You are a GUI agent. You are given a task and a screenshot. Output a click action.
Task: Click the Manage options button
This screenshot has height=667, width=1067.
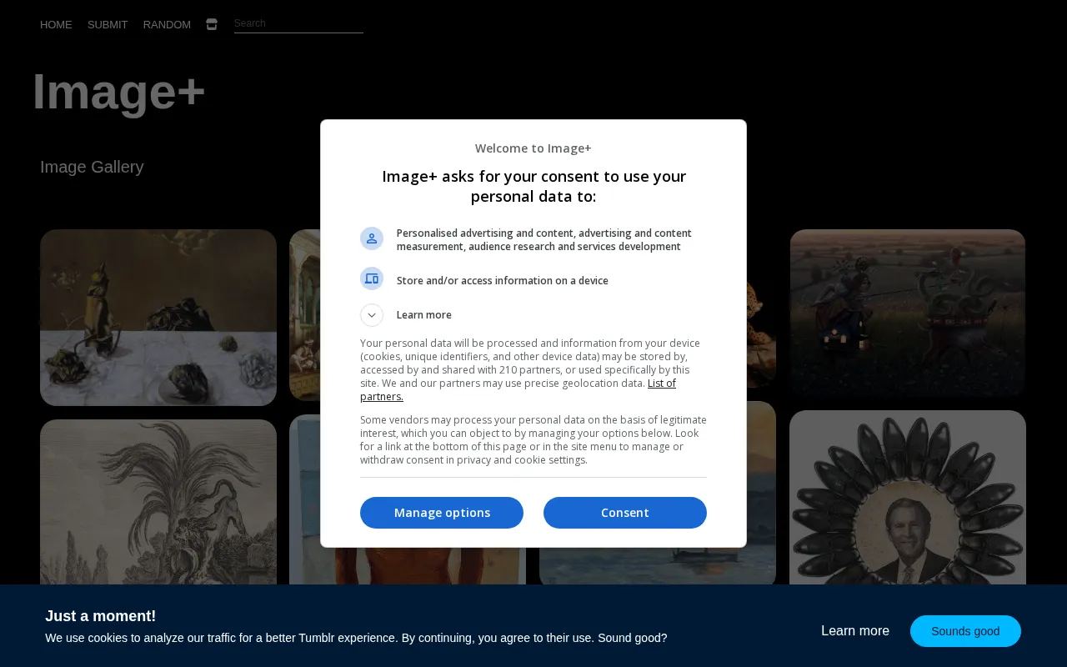[x=442, y=513]
